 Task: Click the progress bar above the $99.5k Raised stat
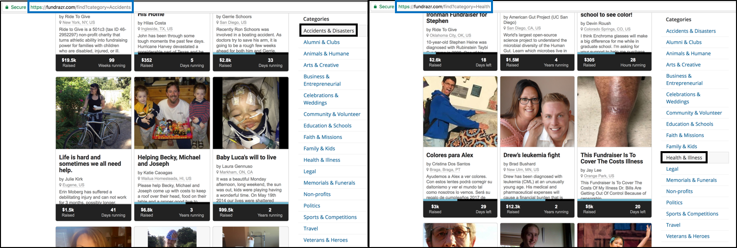click(250, 203)
